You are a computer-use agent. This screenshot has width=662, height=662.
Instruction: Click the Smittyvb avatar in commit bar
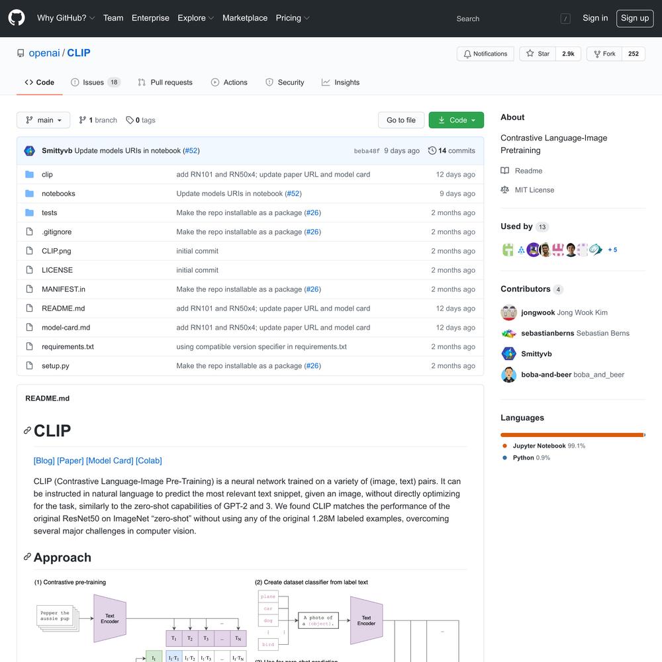click(30, 151)
